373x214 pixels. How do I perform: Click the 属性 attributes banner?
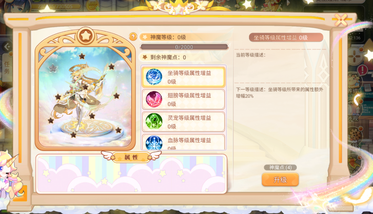coord(131,157)
